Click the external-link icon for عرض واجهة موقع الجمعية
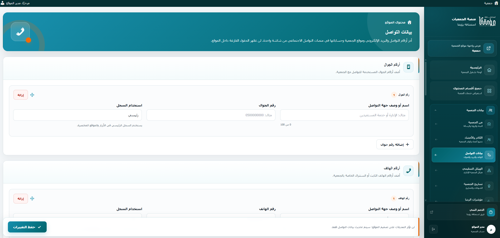This screenshot has width=500, height=238. pyautogui.click(x=489, y=48)
